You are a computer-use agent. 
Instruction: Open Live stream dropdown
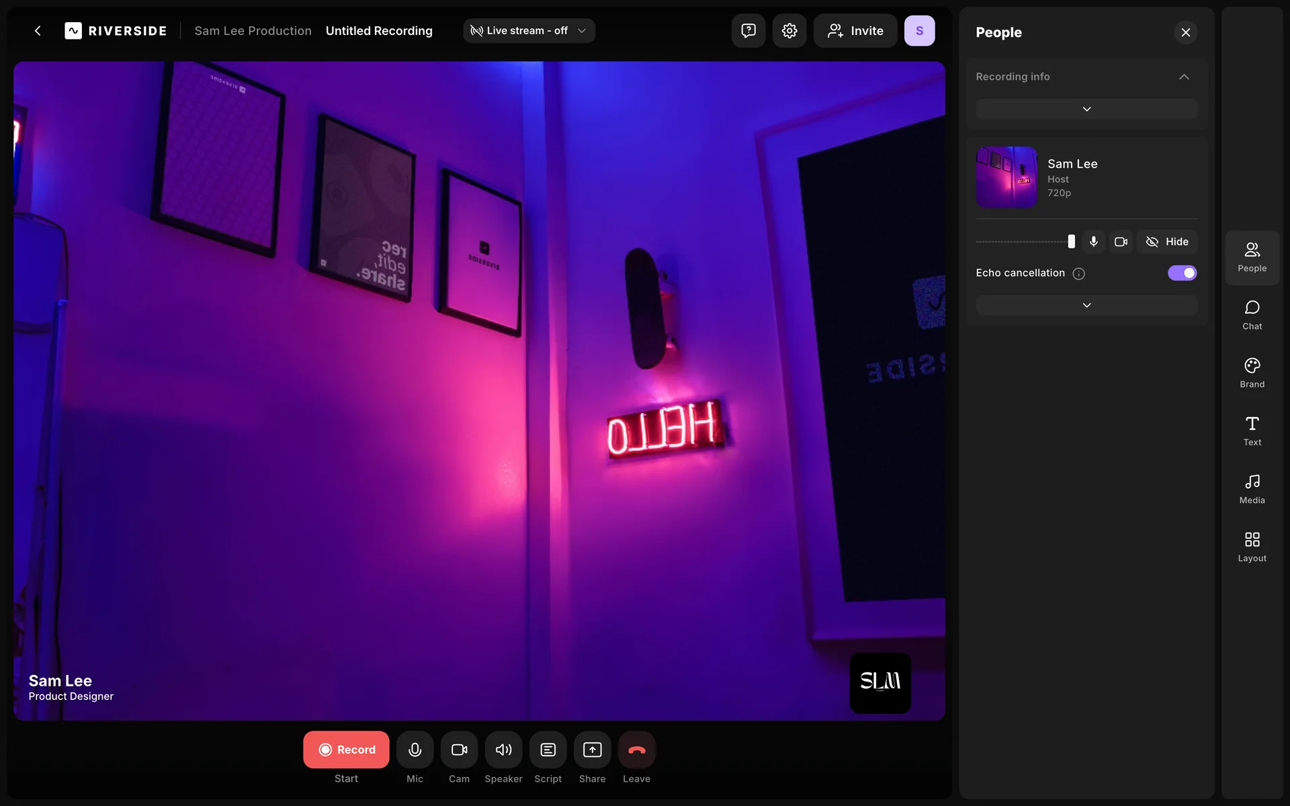point(529,31)
